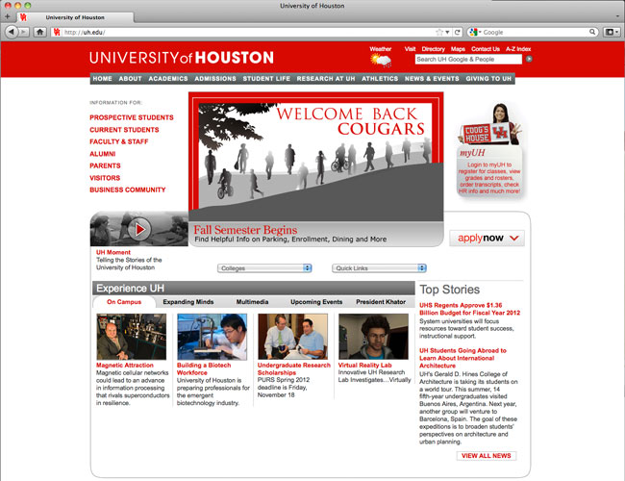
Task: Click the Contact Us header link
Action: tap(486, 49)
